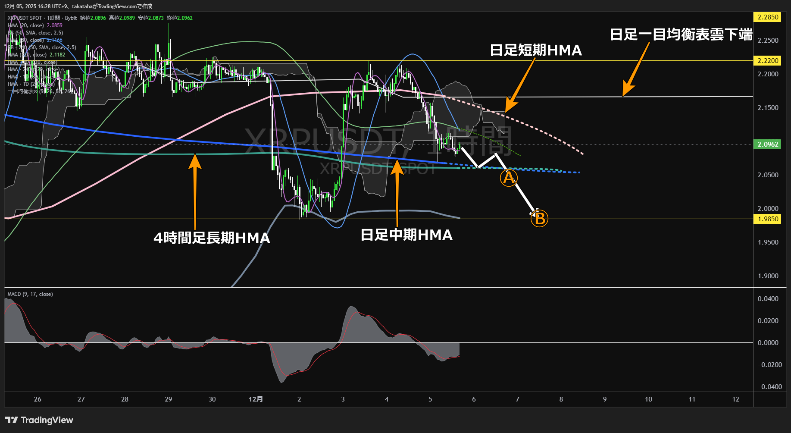Select the HMA · 1D (80, close) legend entry
The height and width of the screenshot is (433, 791).
pyautogui.click(x=31, y=77)
